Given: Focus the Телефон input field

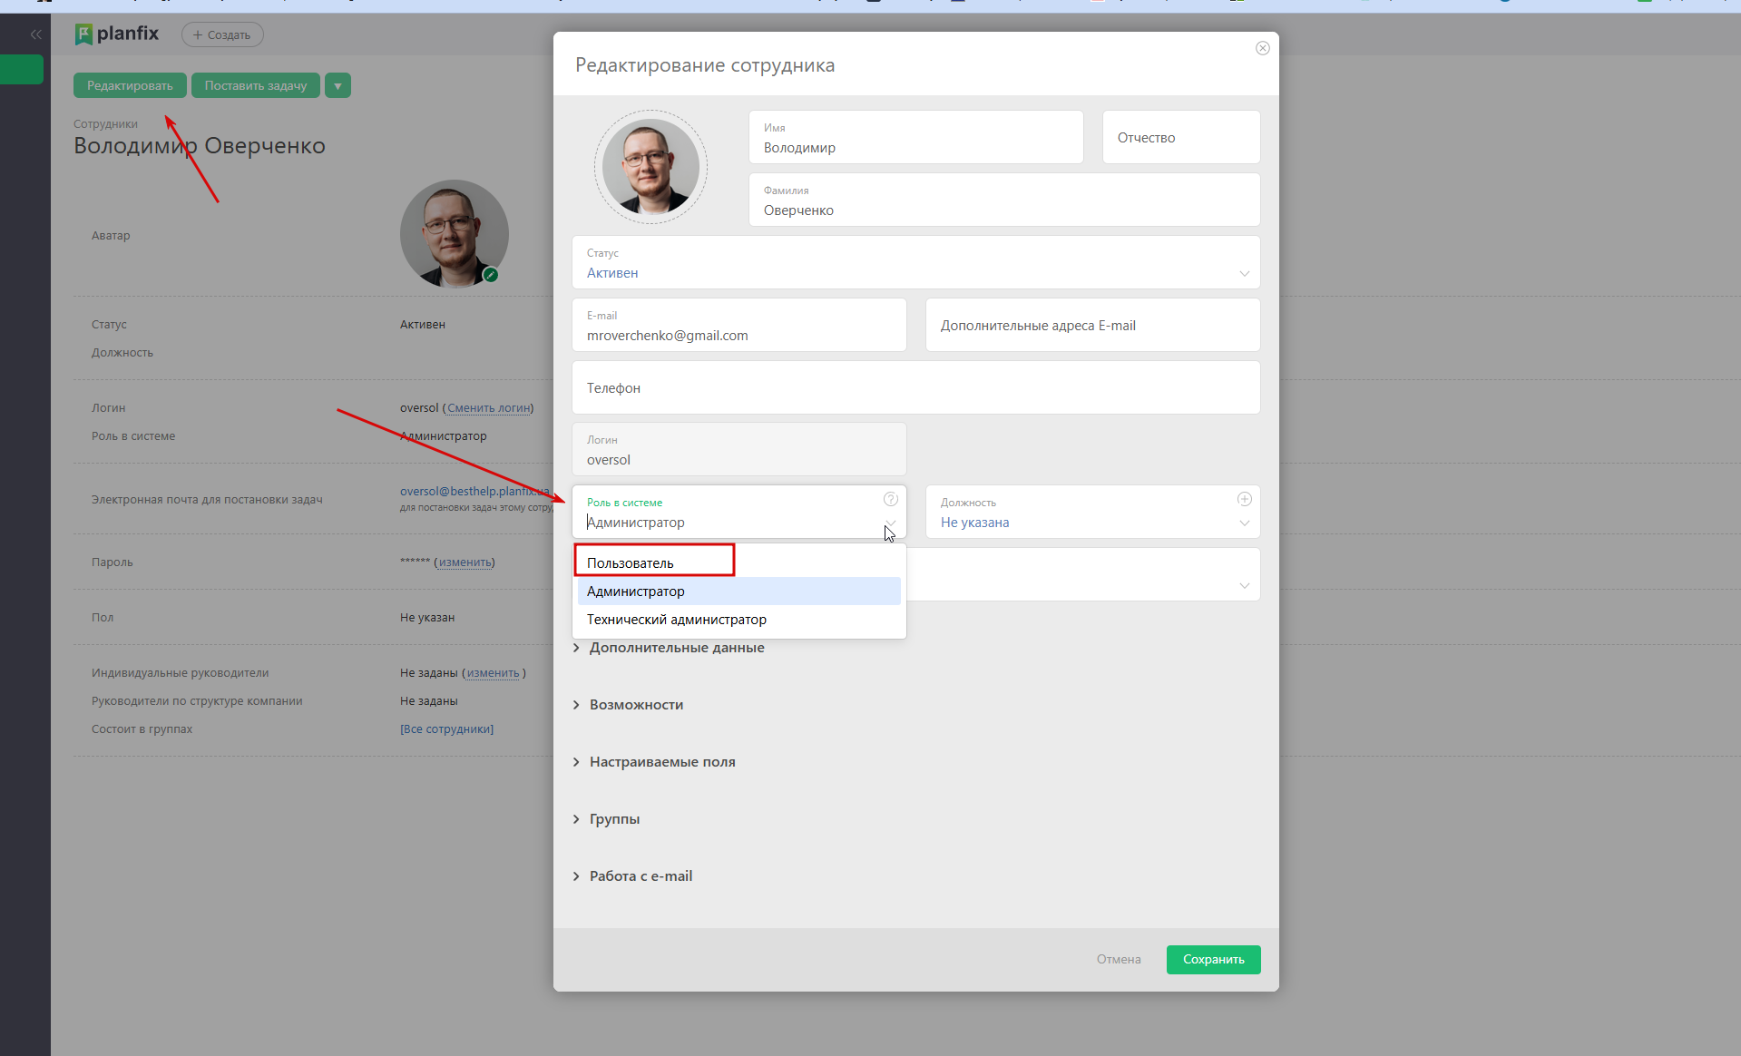Looking at the screenshot, I should [916, 387].
